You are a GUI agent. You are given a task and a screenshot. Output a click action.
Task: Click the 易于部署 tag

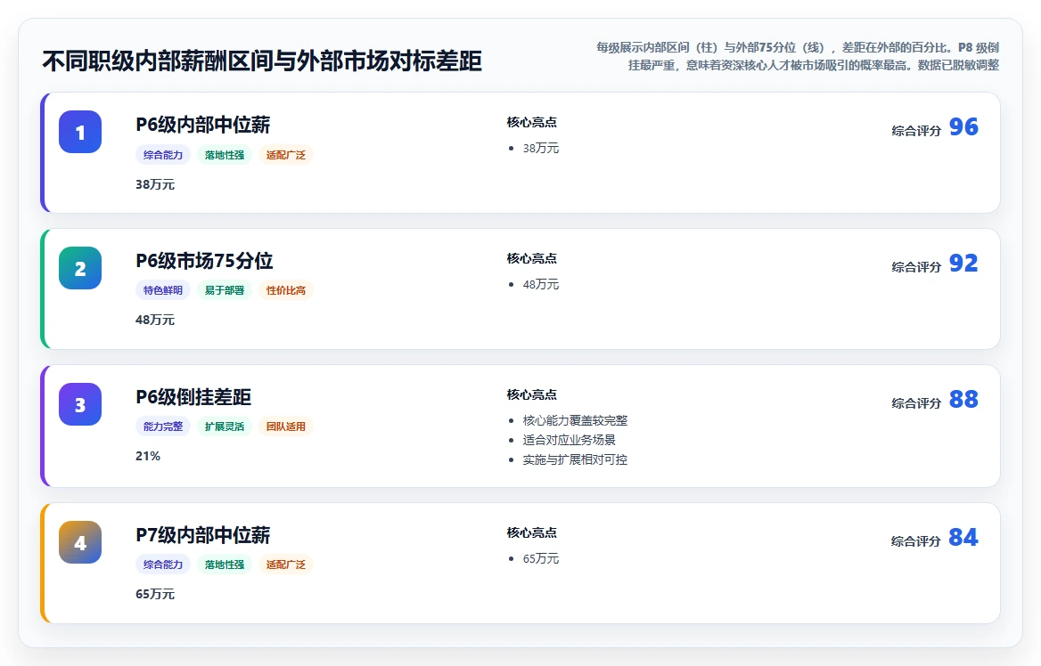pyautogui.click(x=225, y=290)
